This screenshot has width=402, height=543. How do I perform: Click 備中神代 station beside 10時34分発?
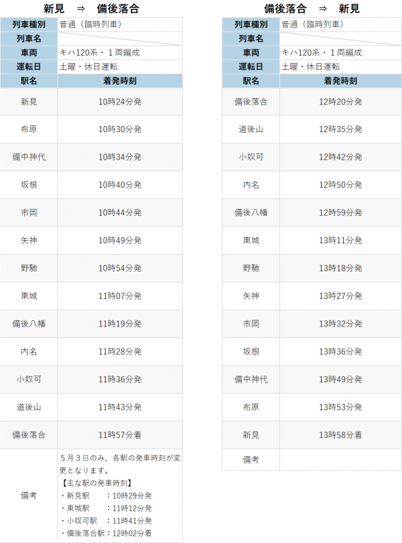tap(29, 158)
